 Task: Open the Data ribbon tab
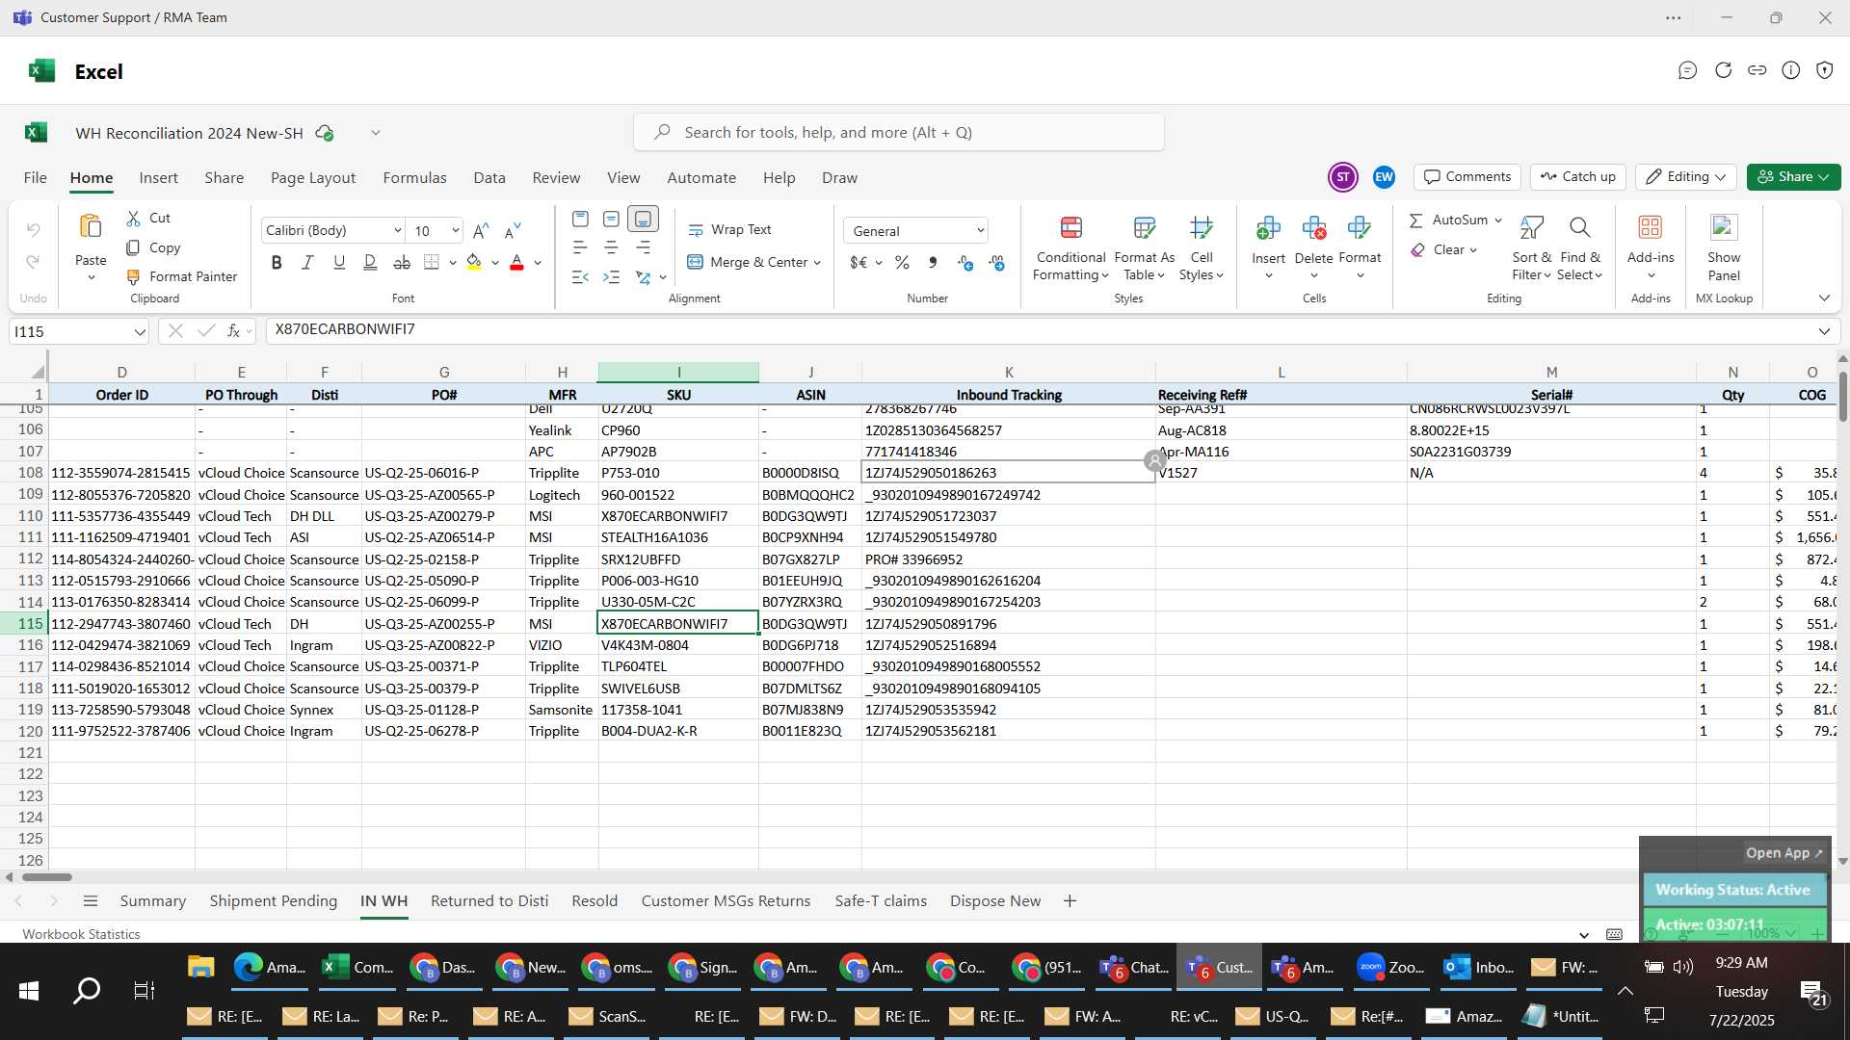pos(489,178)
